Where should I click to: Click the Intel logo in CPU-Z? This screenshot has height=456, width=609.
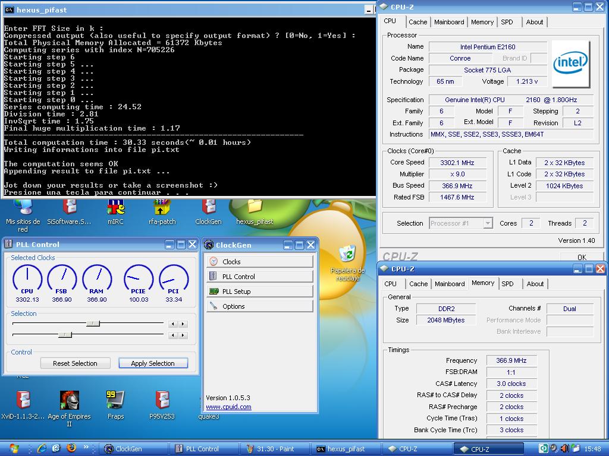point(570,63)
